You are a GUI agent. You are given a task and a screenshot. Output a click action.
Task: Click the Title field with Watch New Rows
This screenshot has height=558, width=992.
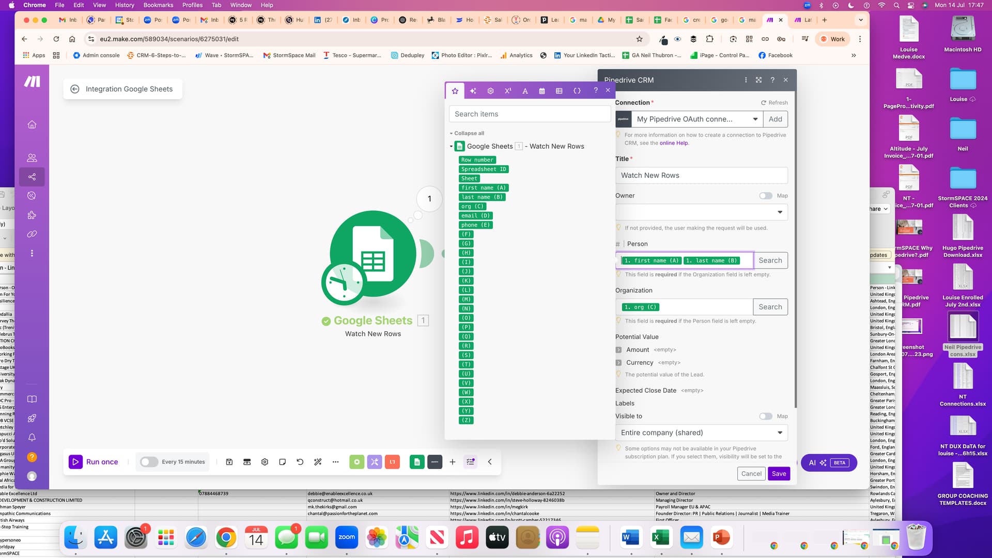point(702,176)
